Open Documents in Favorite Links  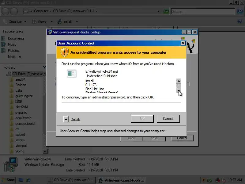pyautogui.click(x=16, y=38)
